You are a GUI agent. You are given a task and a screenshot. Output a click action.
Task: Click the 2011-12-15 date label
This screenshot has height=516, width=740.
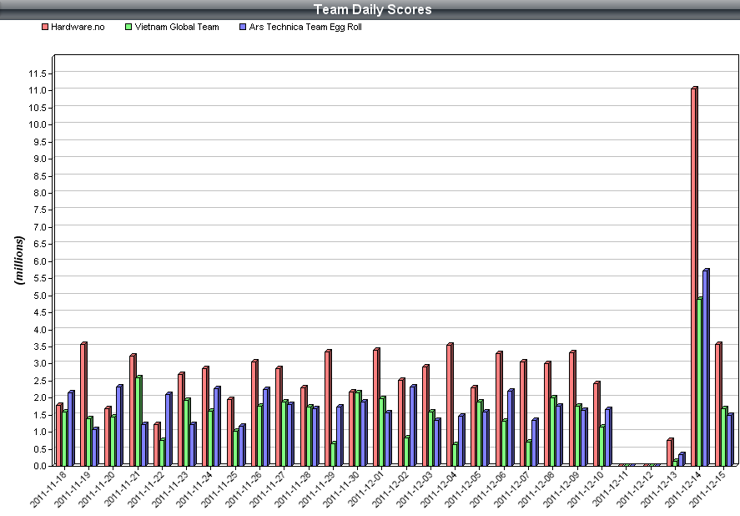point(708,488)
